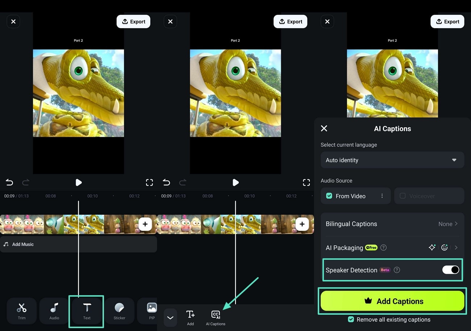
Task: Click the 00:10 mark on left timeline ruler
Action: pyautogui.click(x=92, y=196)
